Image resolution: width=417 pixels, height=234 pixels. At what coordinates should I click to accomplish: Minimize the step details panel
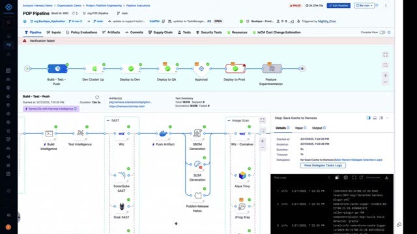388,118
